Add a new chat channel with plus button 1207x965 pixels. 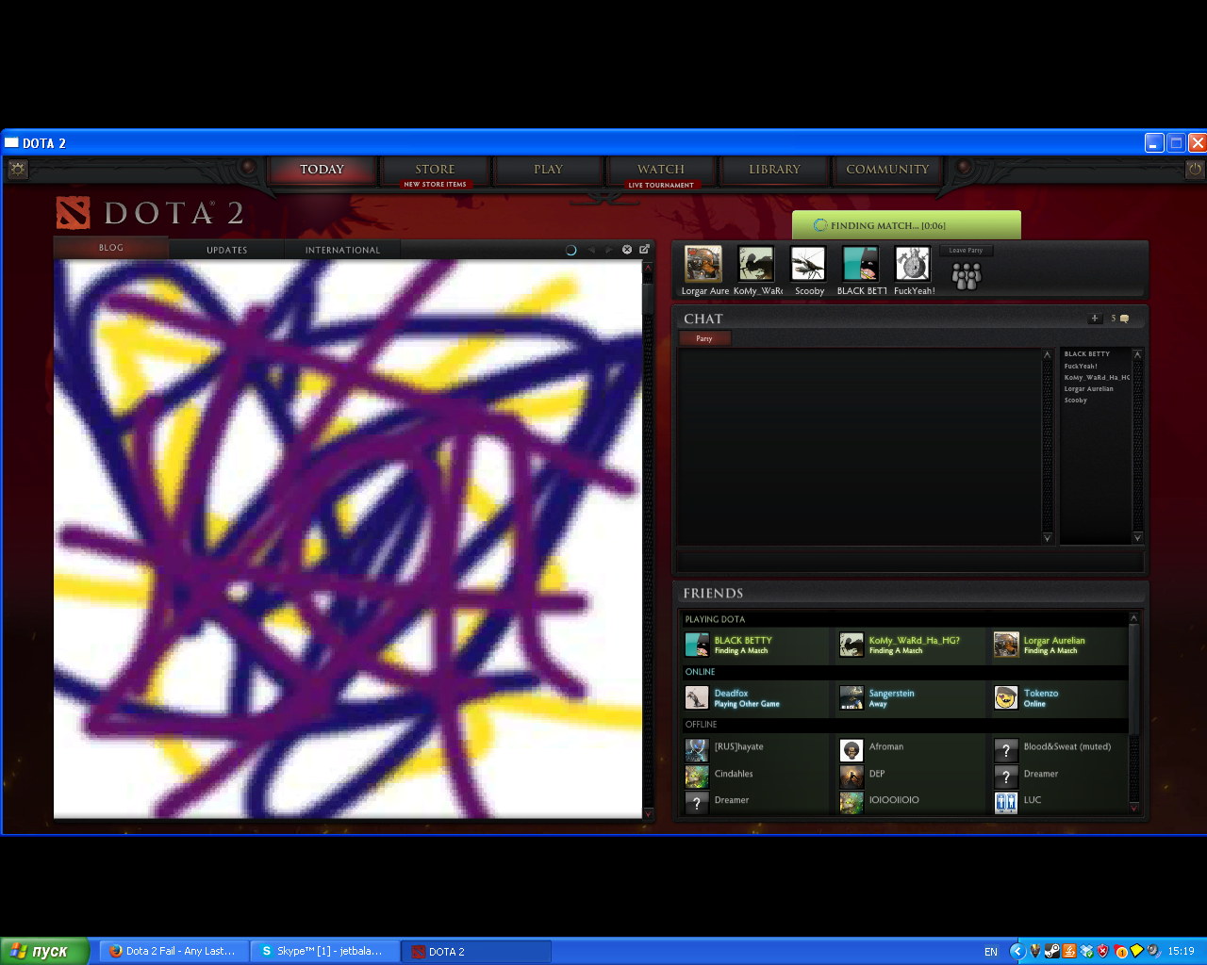pyautogui.click(x=1095, y=319)
